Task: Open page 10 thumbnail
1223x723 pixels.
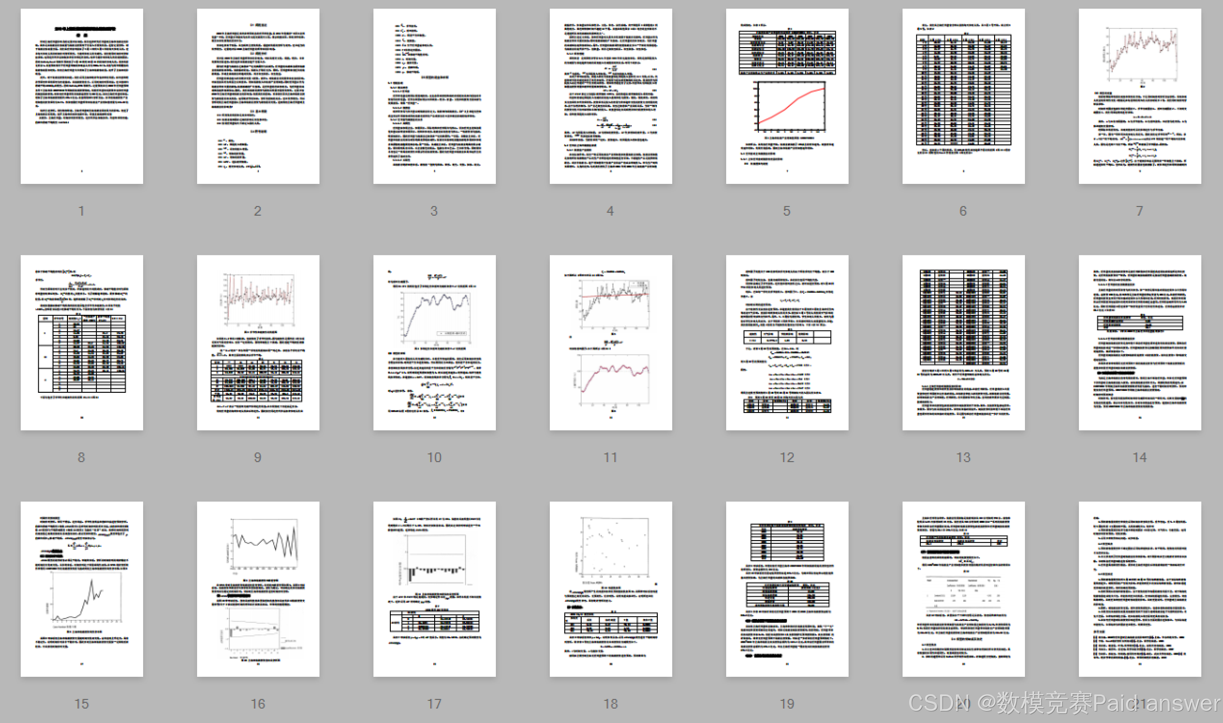Action: [x=435, y=343]
